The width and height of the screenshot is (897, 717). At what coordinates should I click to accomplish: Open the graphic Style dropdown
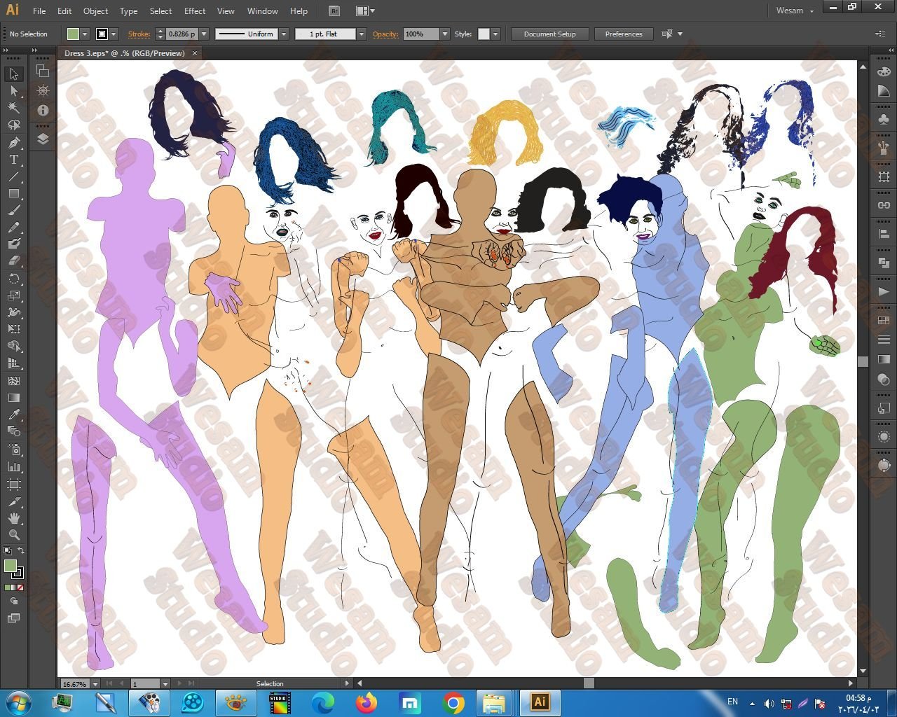click(x=495, y=34)
